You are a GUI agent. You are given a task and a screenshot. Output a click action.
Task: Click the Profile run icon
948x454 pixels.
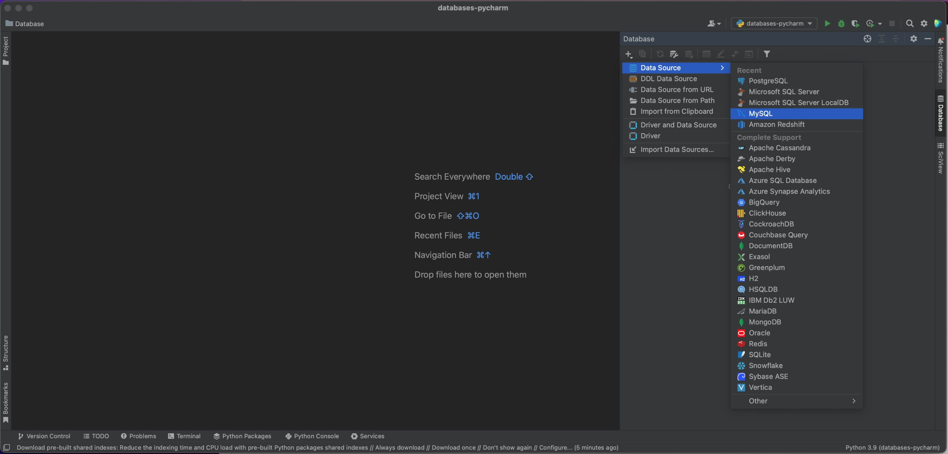pos(870,24)
